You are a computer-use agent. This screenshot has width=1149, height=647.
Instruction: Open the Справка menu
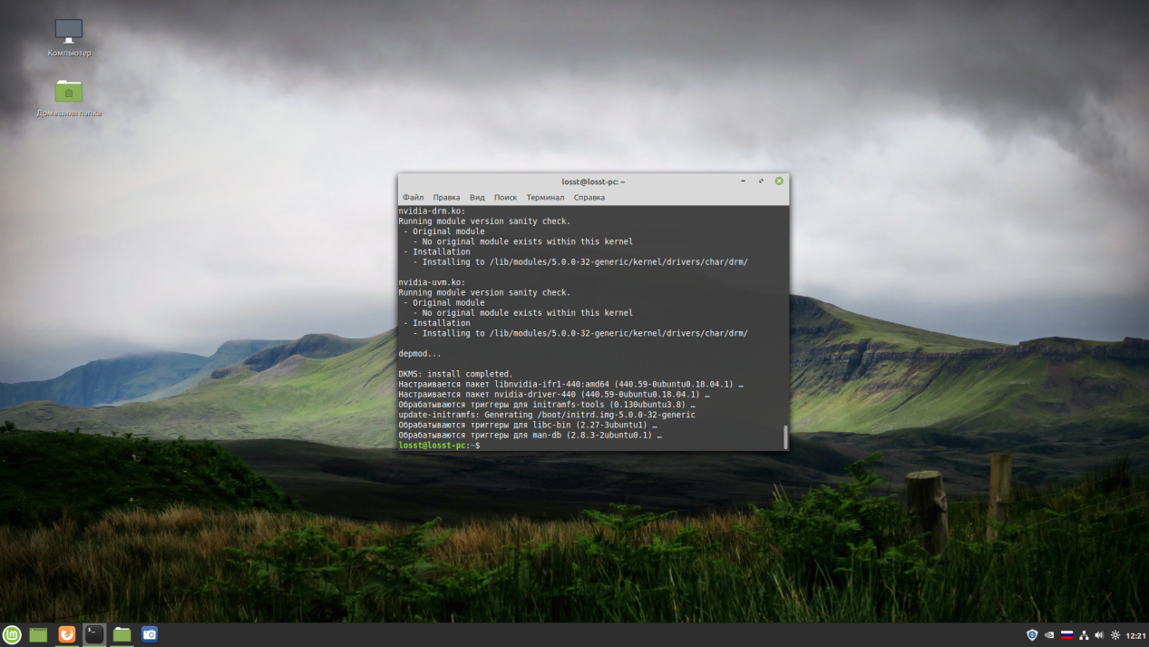click(589, 197)
